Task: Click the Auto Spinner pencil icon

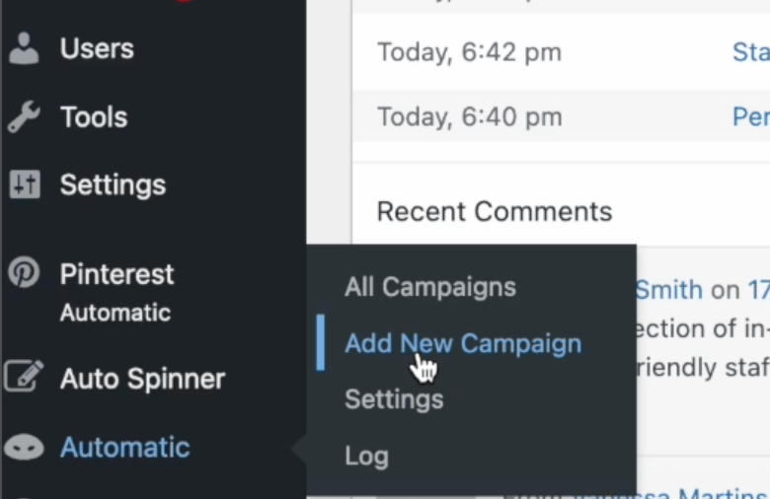Action: click(24, 379)
